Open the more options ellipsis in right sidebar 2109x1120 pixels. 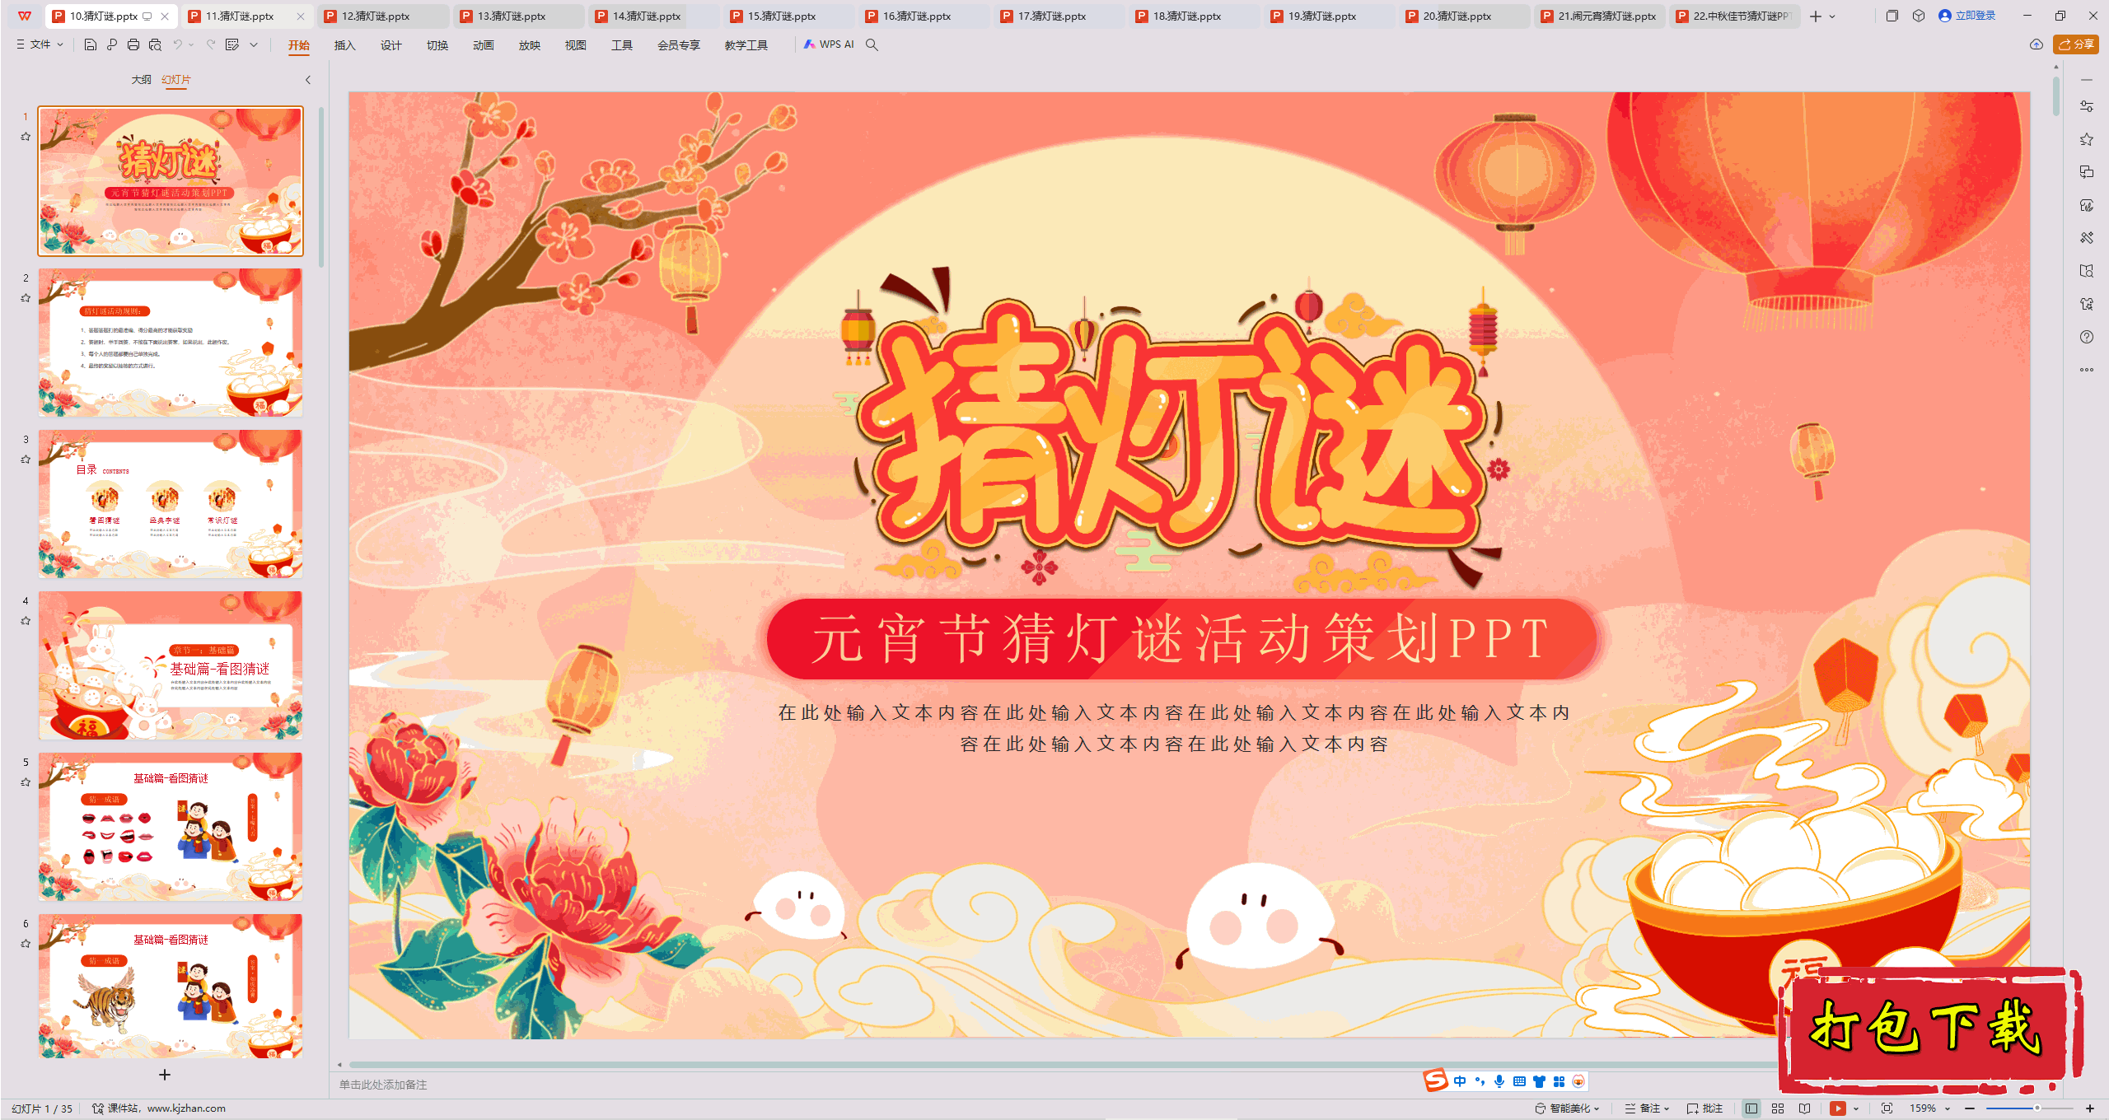(x=2087, y=370)
